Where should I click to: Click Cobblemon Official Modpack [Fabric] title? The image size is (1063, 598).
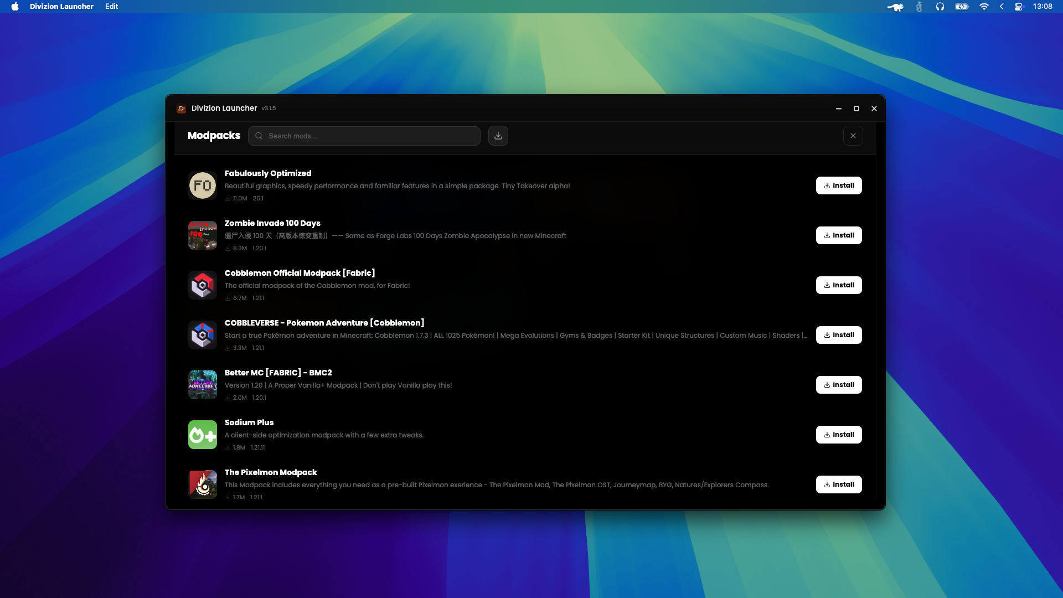coord(300,273)
